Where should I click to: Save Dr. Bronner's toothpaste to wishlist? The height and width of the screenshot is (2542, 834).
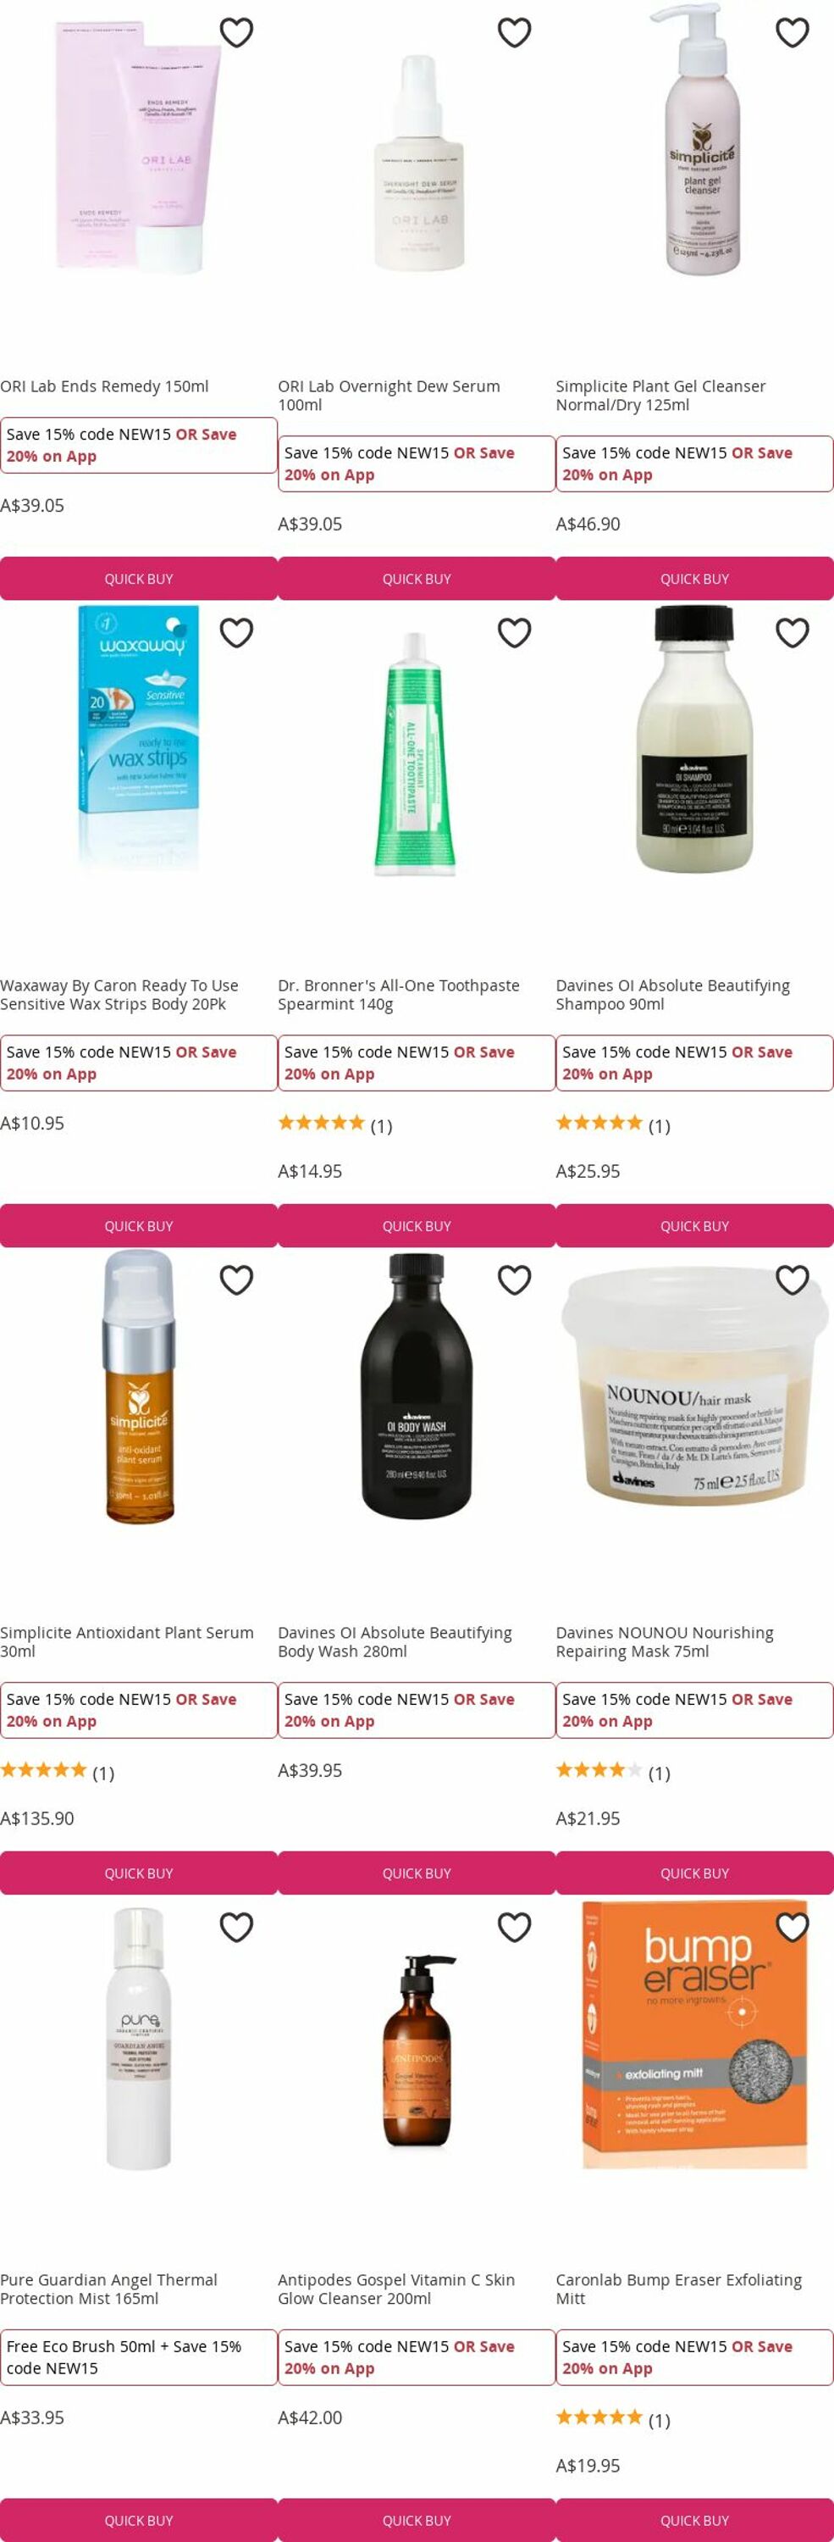pyautogui.click(x=515, y=633)
